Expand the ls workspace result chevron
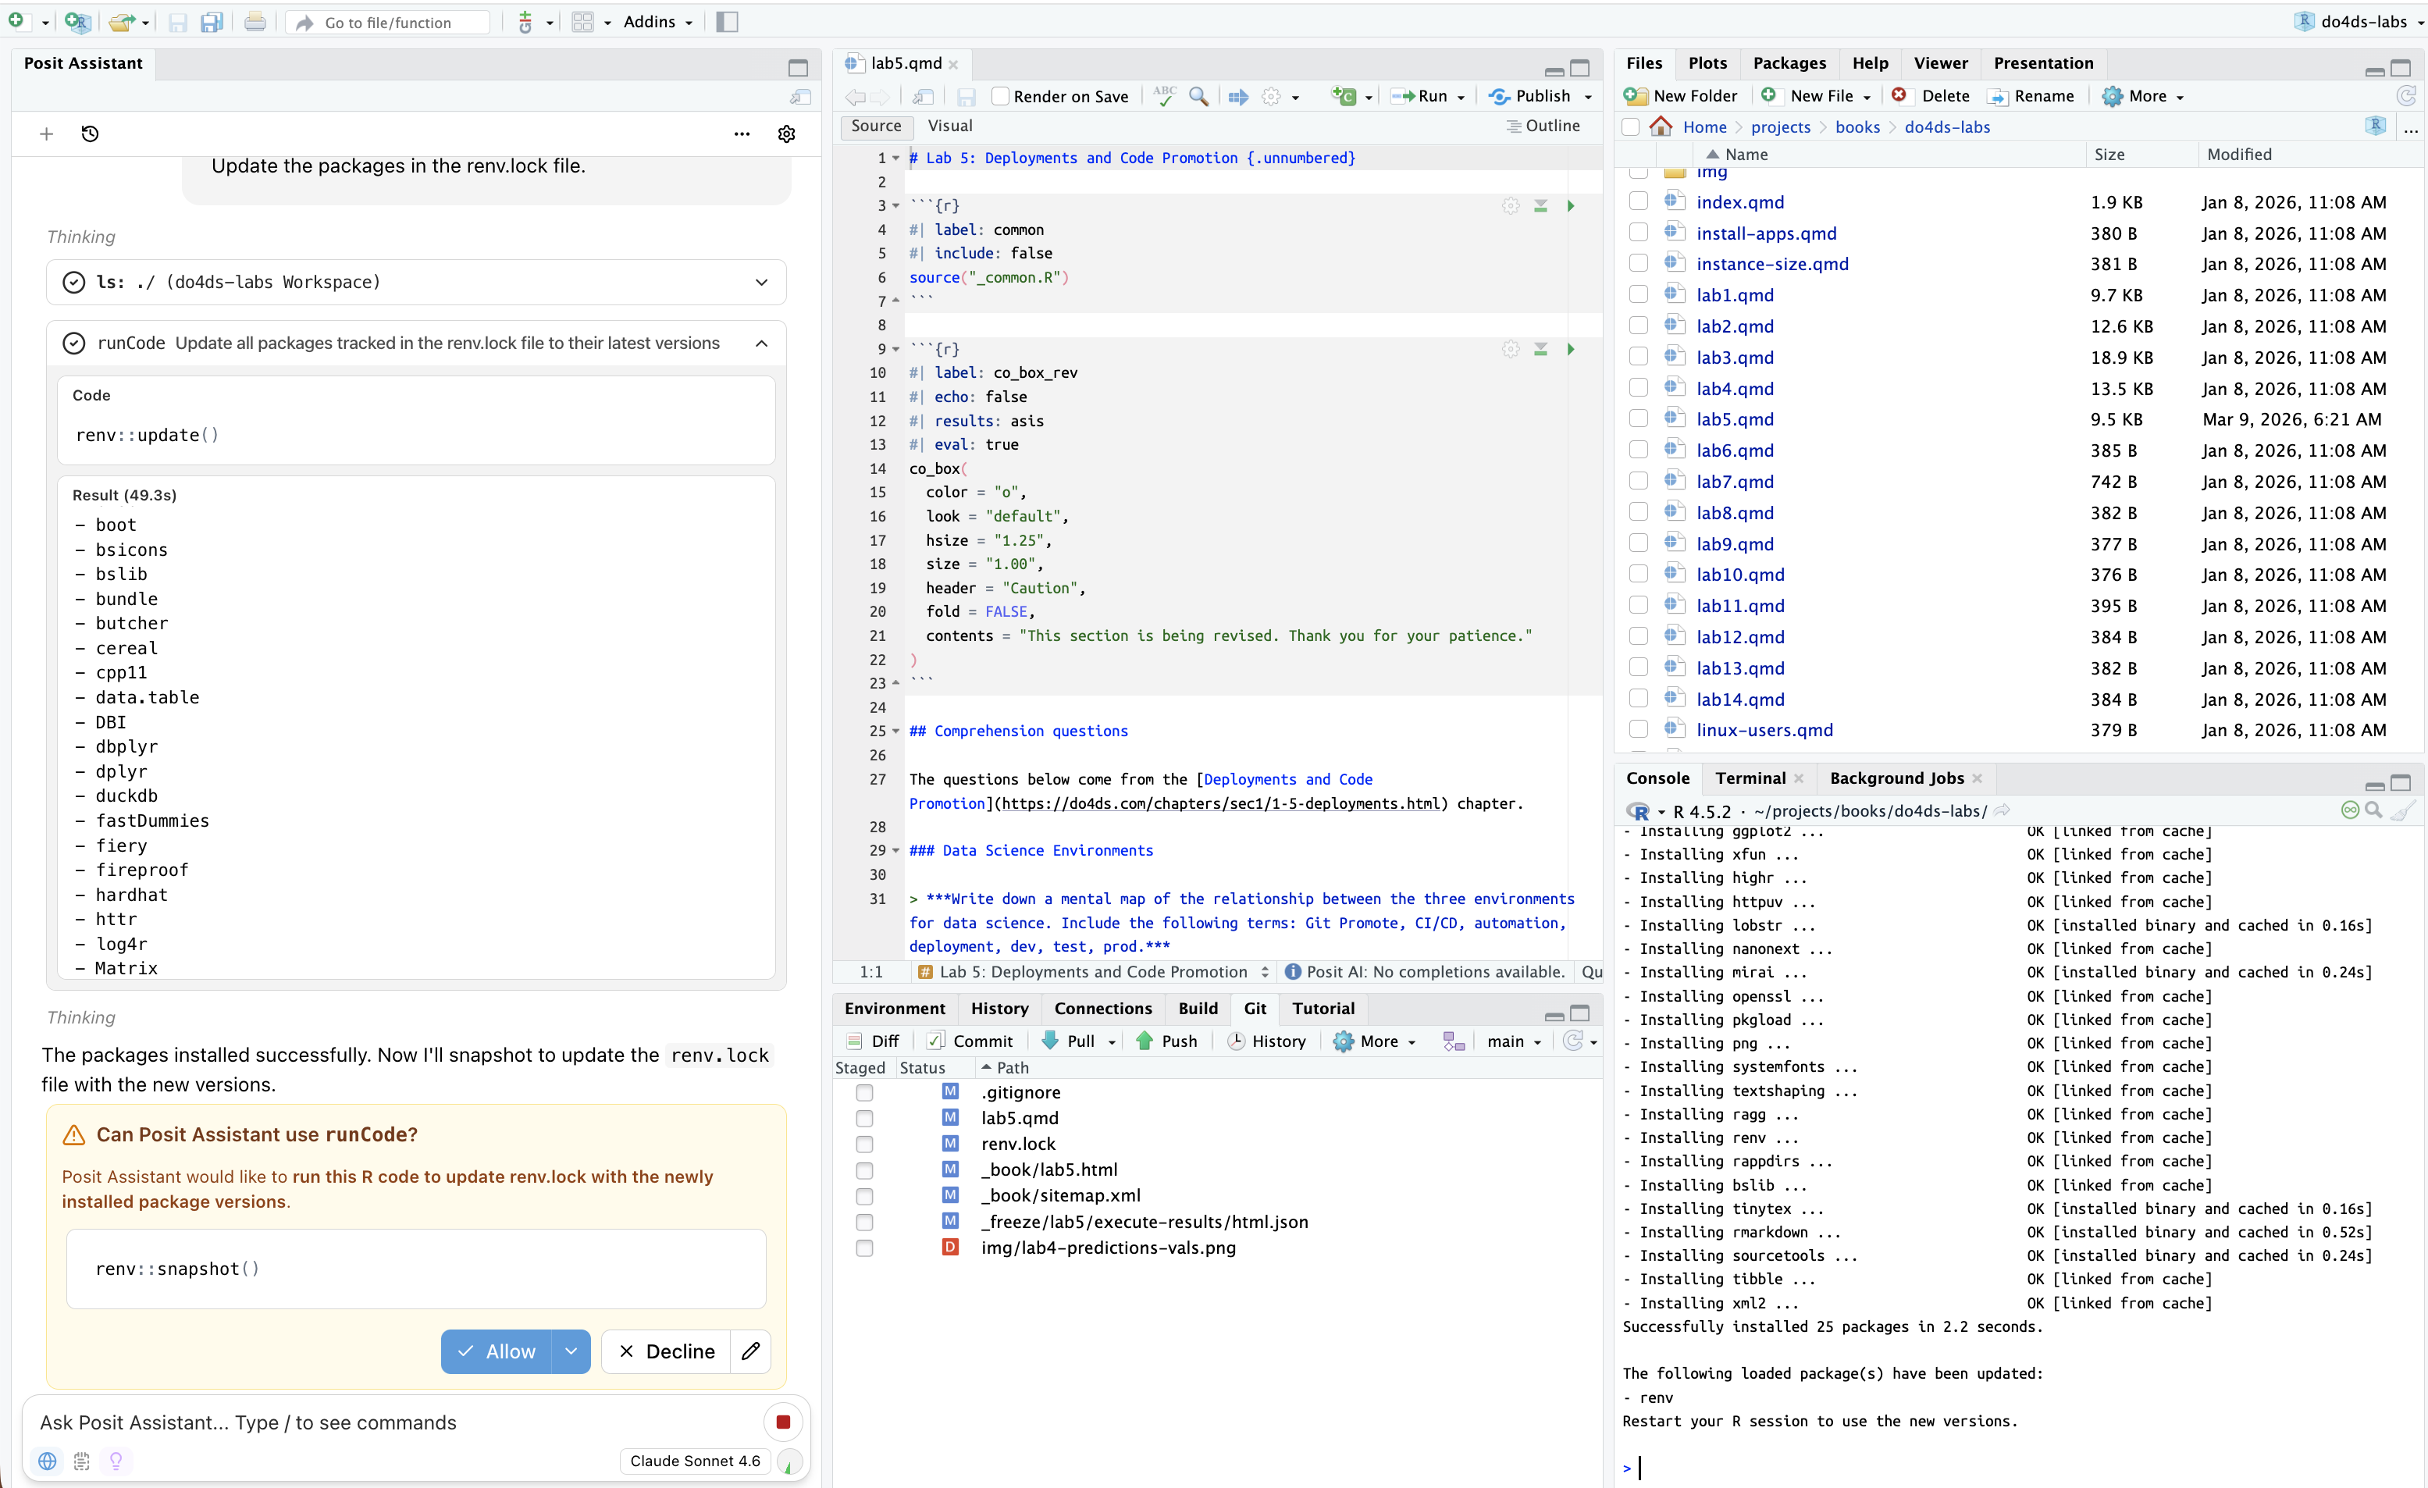Image resolution: width=2428 pixels, height=1488 pixels. [x=762, y=283]
